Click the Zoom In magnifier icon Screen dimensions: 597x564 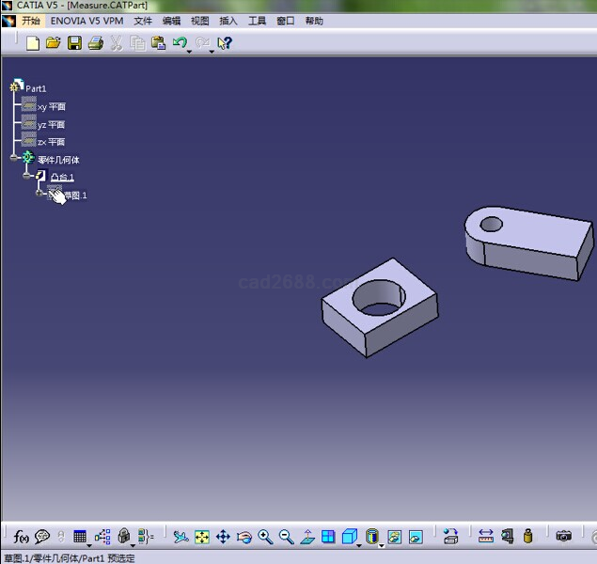coord(265,537)
